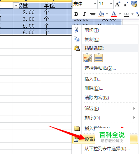Apply the red font color
Image resolution: width=139 pixels, height=154 pixels.
(x=114, y=14)
